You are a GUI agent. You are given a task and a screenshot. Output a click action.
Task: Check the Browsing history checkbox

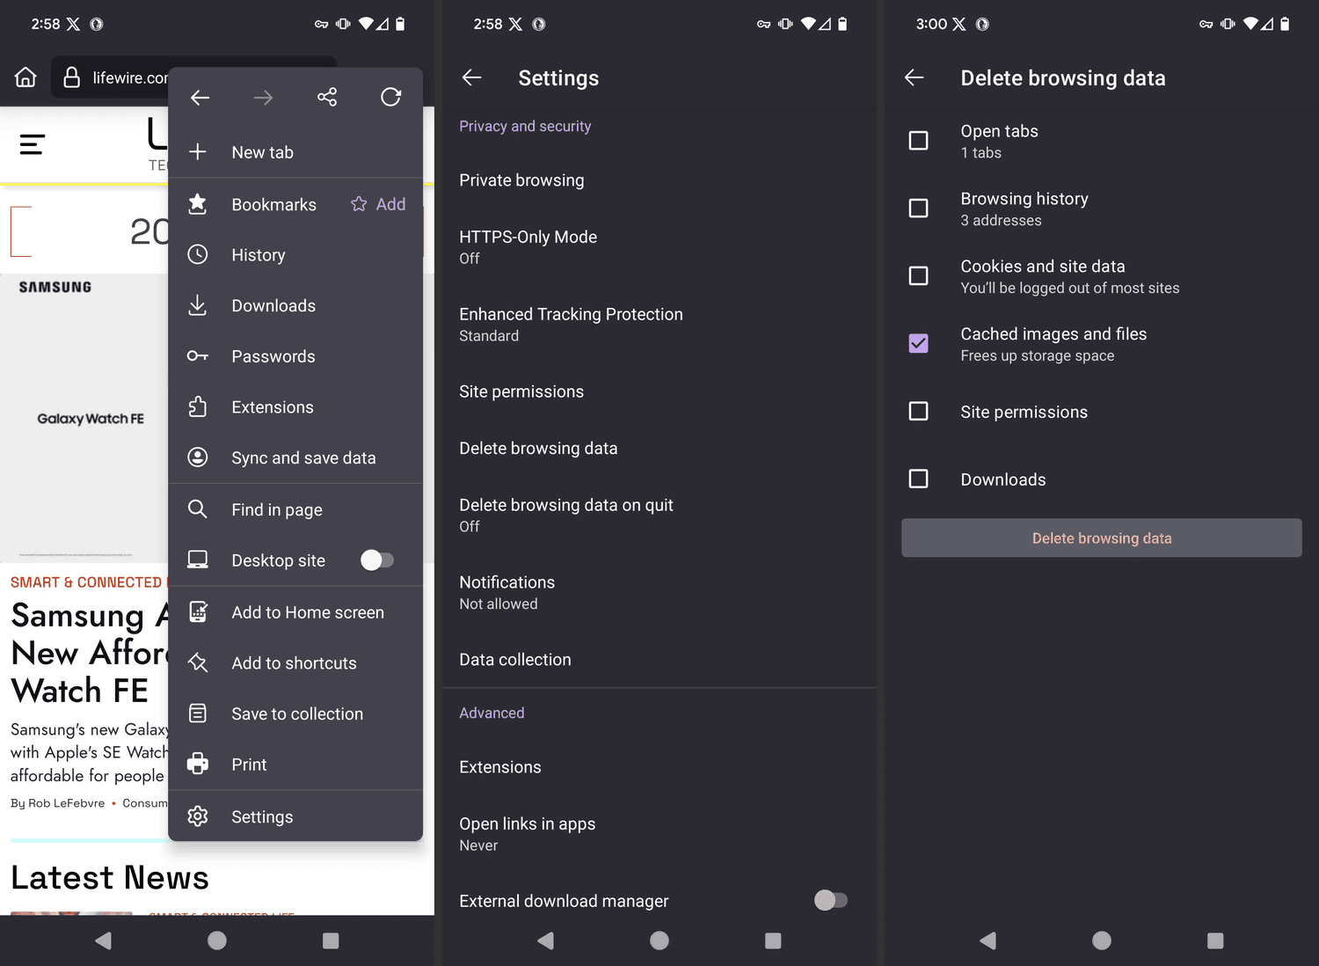(x=918, y=209)
